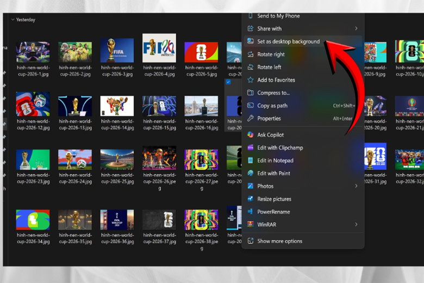This screenshot has width=424, height=283.
Task: Select thumbnail hinh-nen-world-cup-2026-15.jpg
Action: coord(159,106)
